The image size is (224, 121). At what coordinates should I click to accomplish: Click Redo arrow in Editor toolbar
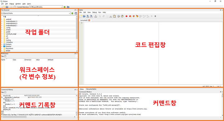pos(103,16)
